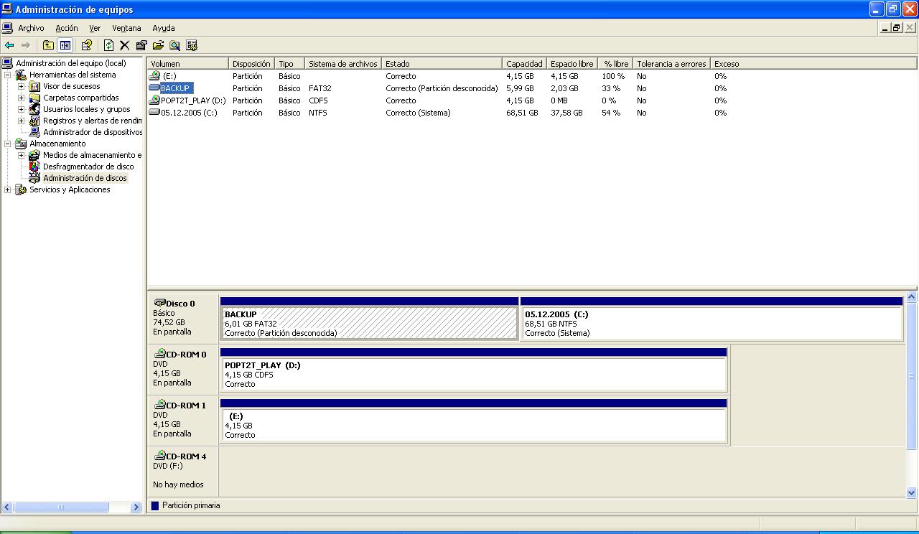
Task: Click the Delete X toolbar icon
Action: [124, 45]
